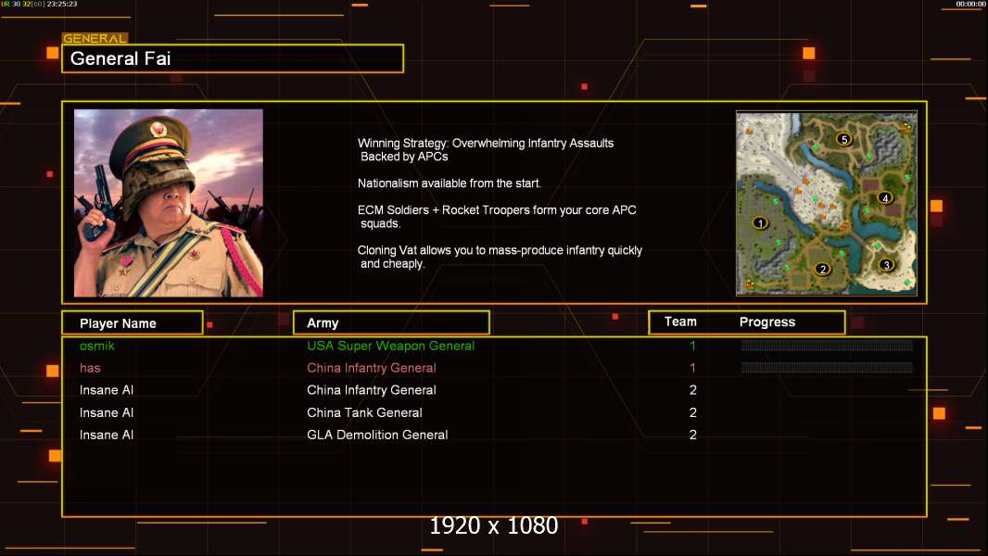Click the Progress column header
Viewport: 988px width, 556px height.
pyautogui.click(x=766, y=322)
